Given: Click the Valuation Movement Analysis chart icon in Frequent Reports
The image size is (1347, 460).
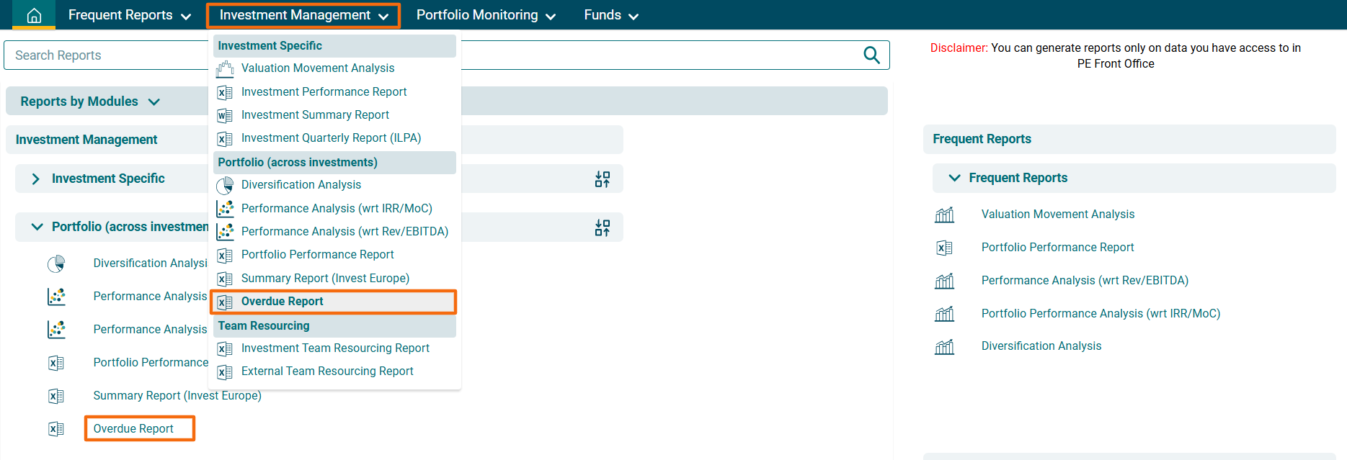Looking at the screenshot, I should tap(944, 215).
